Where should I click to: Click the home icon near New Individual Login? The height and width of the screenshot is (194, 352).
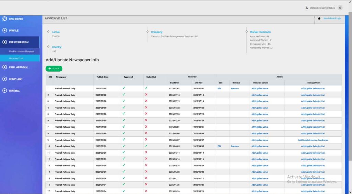tap(319, 19)
